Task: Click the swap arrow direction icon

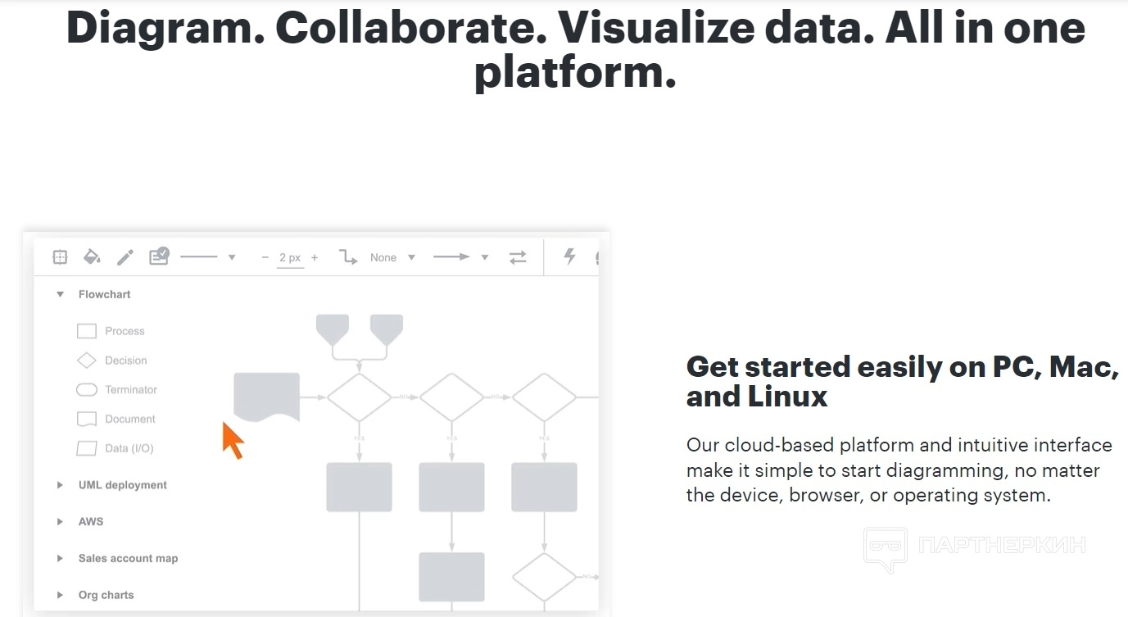Action: pyautogui.click(x=518, y=257)
